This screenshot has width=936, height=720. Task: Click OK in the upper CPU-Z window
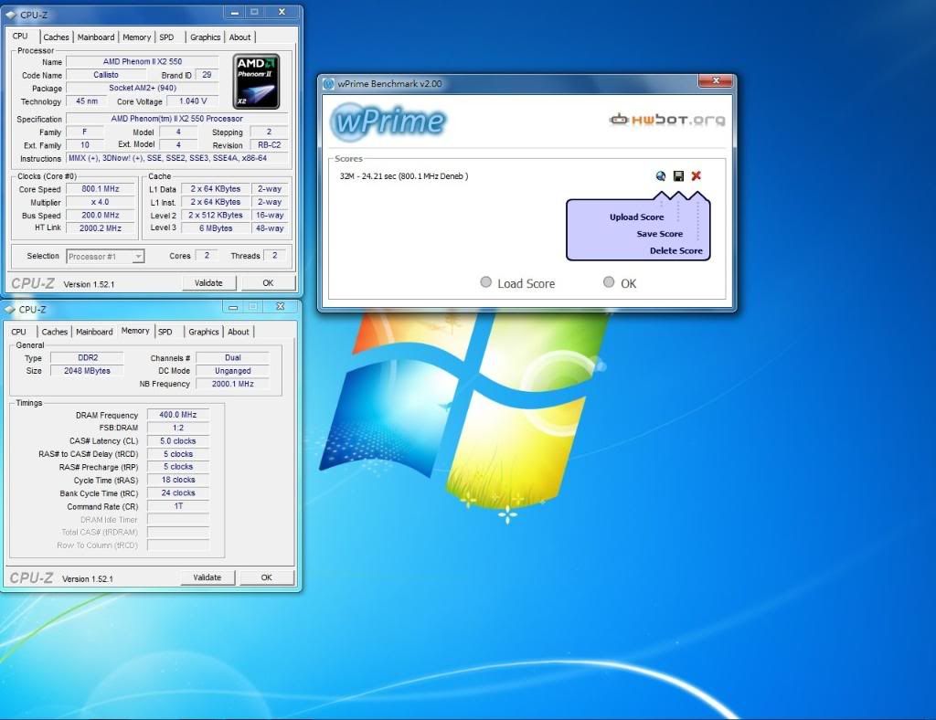[x=268, y=282]
